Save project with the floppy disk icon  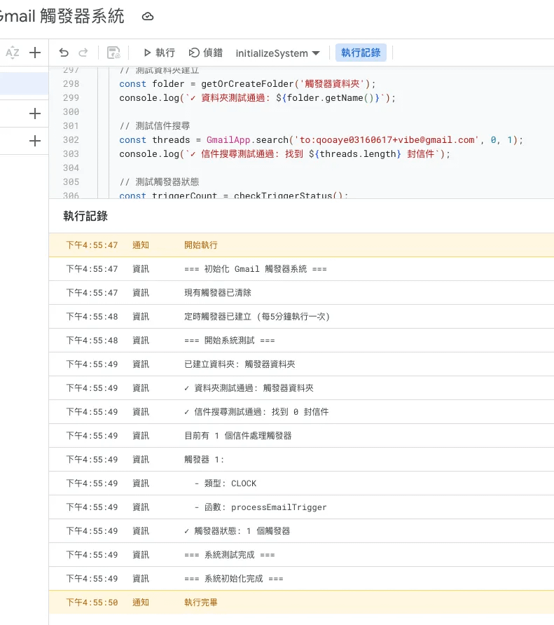coord(113,53)
